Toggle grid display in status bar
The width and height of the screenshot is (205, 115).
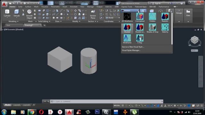click(123, 106)
